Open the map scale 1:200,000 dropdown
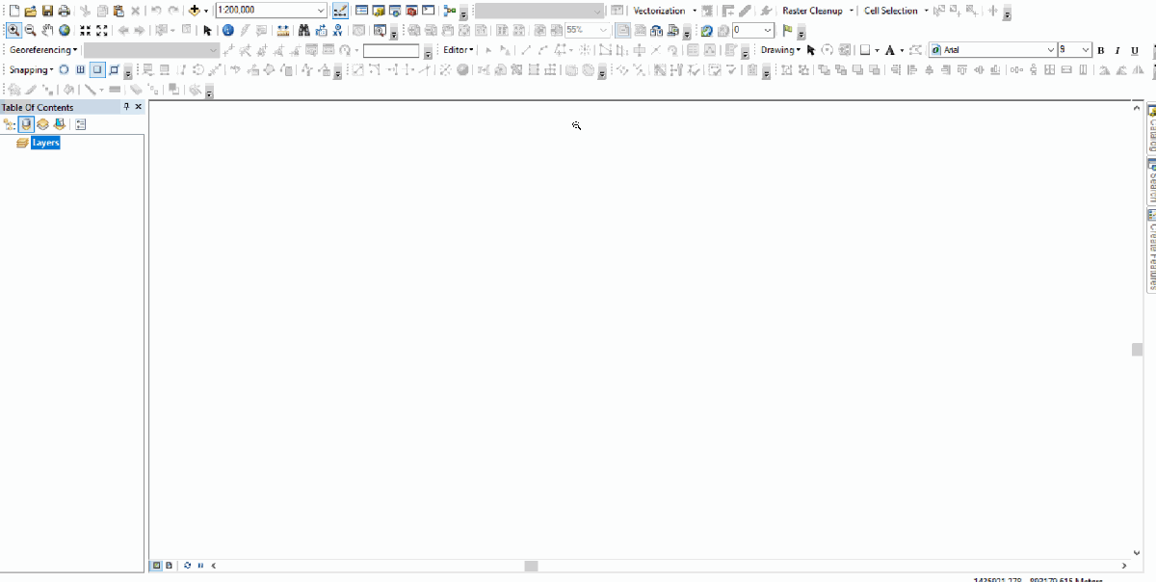 pos(321,11)
